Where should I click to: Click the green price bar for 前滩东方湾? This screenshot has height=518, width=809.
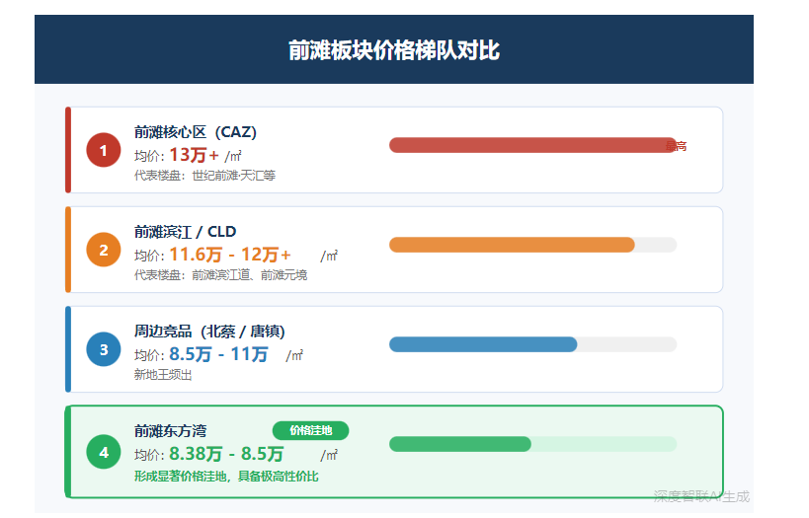pyautogui.click(x=459, y=444)
